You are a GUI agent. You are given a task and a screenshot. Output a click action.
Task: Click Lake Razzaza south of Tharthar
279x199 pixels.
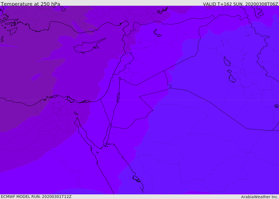tap(232, 79)
